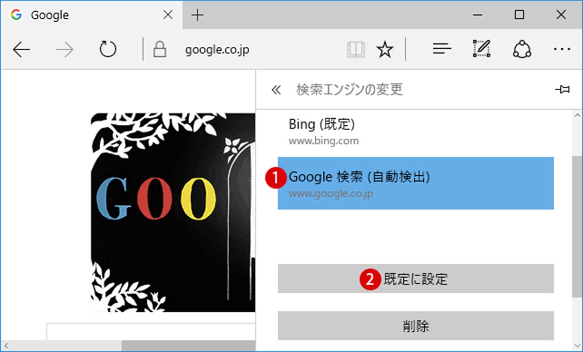Click the 検索エンジンの変更 pane title
Viewport: 583px width, 352px height.
click(x=349, y=90)
